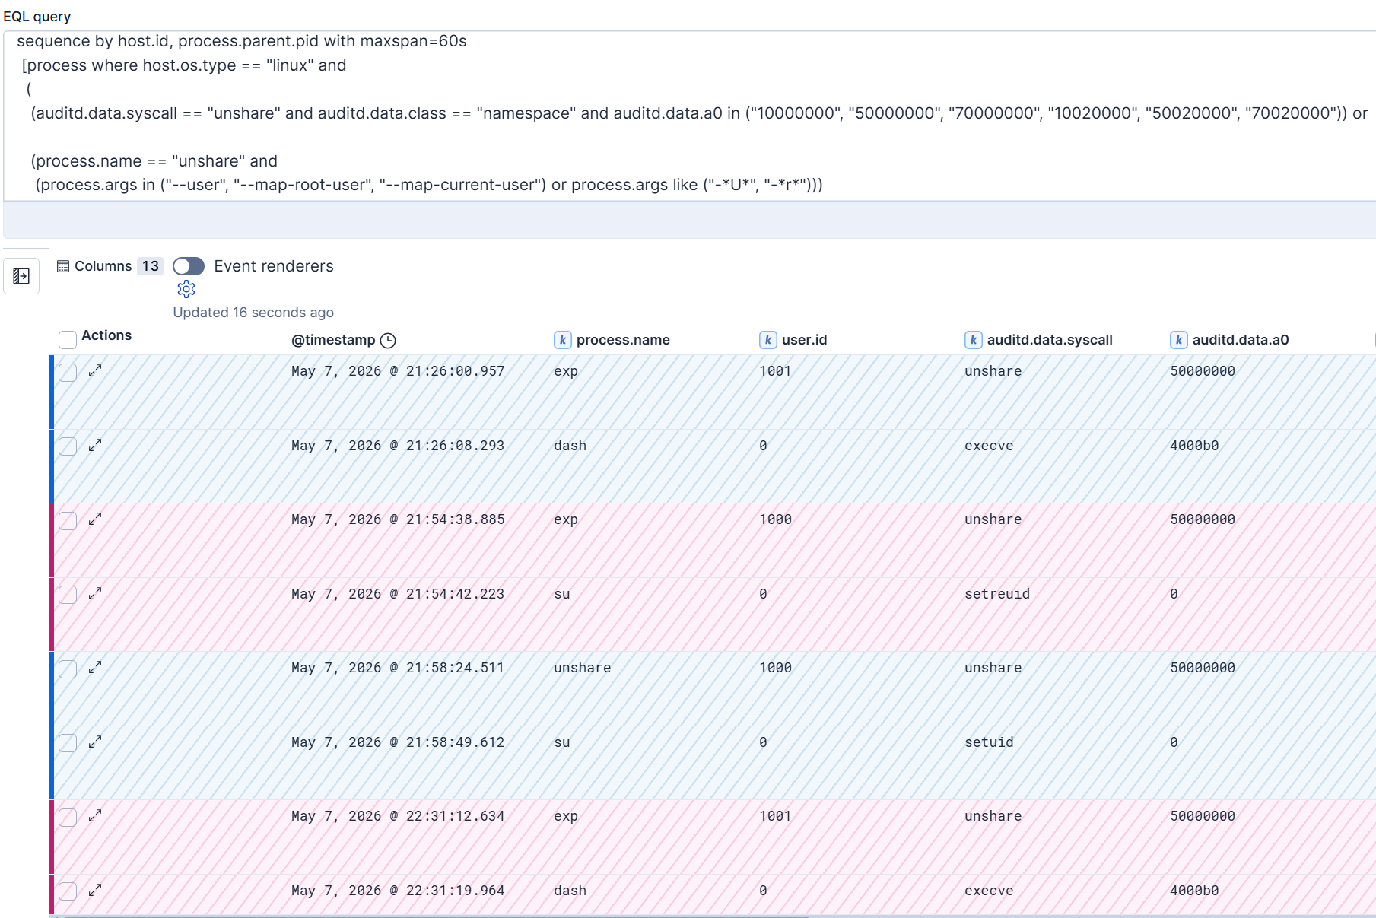
Task: Click the @timestamp column header label
Action: tap(333, 340)
